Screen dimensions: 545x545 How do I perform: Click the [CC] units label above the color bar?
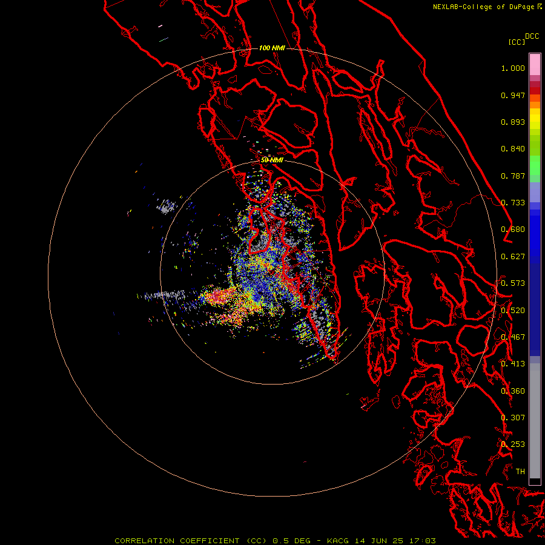tap(517, 42)
